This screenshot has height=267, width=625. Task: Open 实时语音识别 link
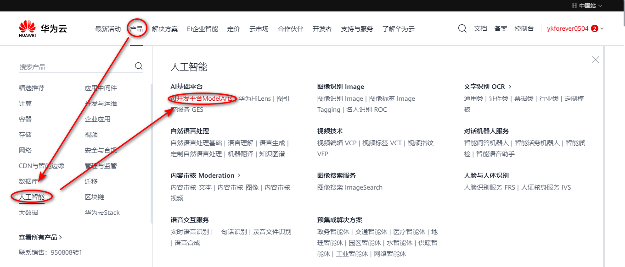190,232
